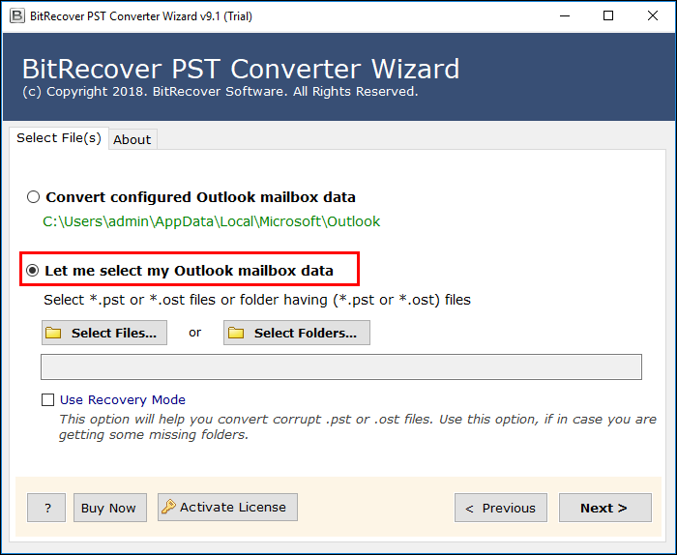677x555 pixels.
Task: Proceed with the Next > button
Action: (605, 508)
